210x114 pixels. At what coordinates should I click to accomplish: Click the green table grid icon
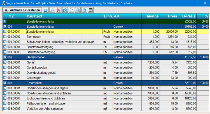pos(91,10)
